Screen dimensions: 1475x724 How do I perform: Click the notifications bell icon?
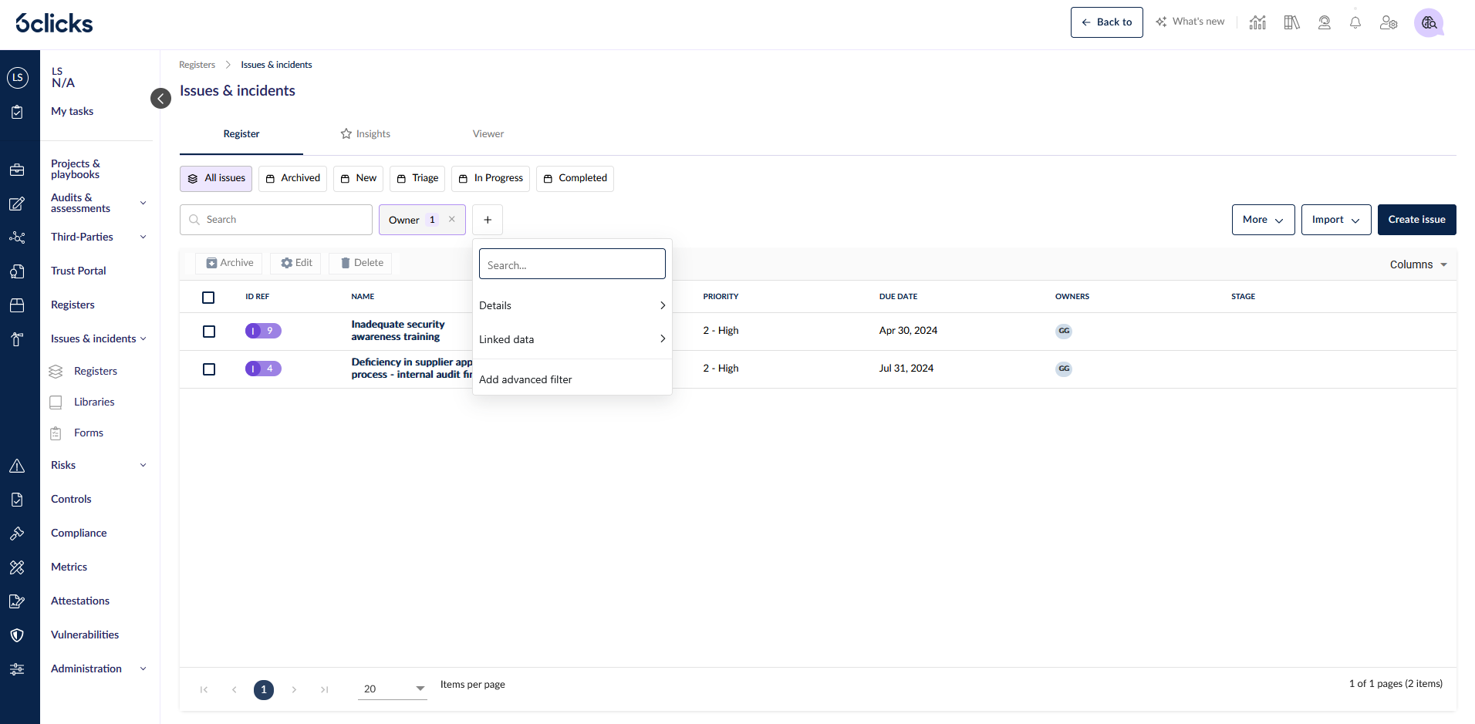point(1355,22)
